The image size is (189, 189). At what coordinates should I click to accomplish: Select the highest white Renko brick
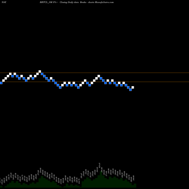(x=40, y=71)
